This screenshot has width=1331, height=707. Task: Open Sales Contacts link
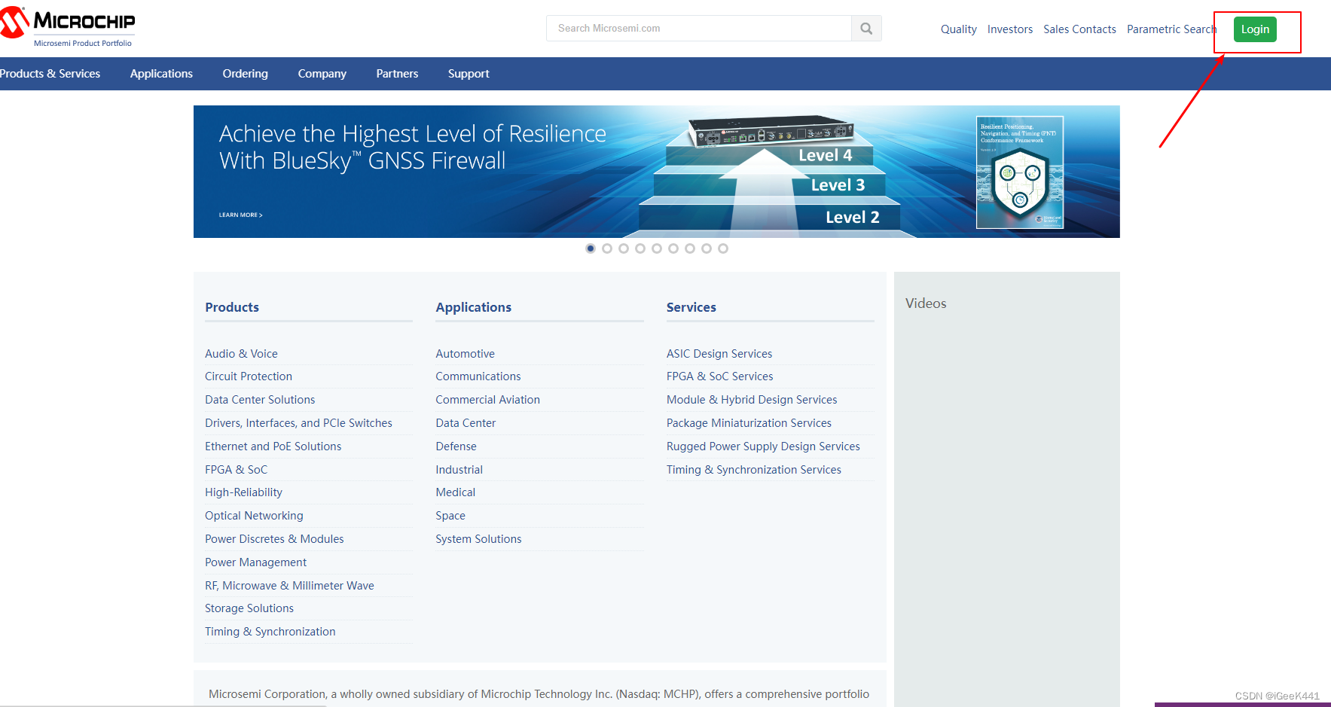click(1079, 29)
